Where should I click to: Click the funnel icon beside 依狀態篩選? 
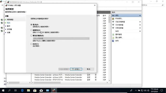pyautogui.click(x=113, y=25)
